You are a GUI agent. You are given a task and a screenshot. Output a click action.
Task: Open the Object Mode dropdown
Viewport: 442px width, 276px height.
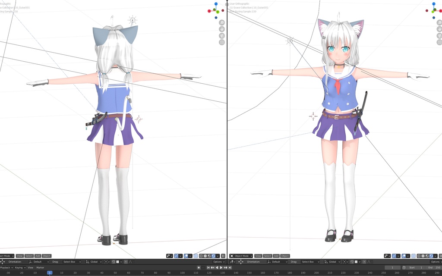click(241, 255)
